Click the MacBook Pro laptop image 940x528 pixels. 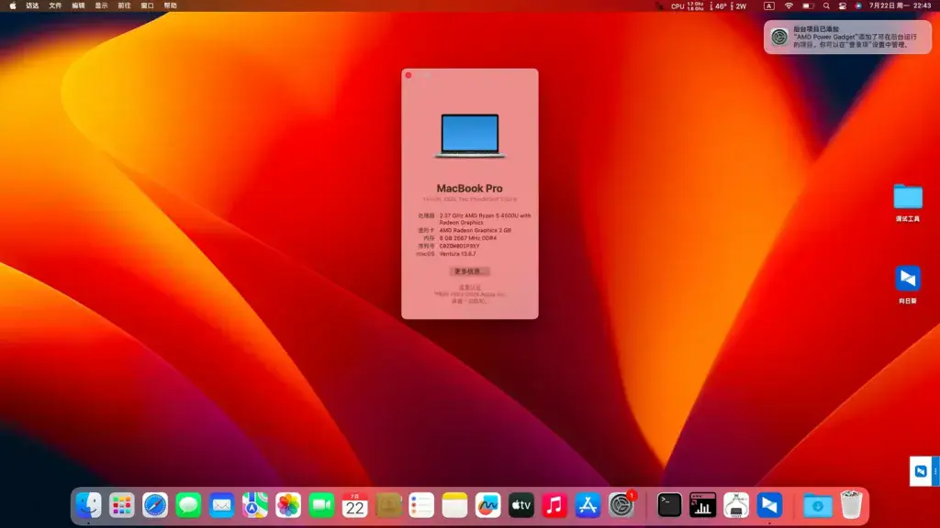click(470, 136)
